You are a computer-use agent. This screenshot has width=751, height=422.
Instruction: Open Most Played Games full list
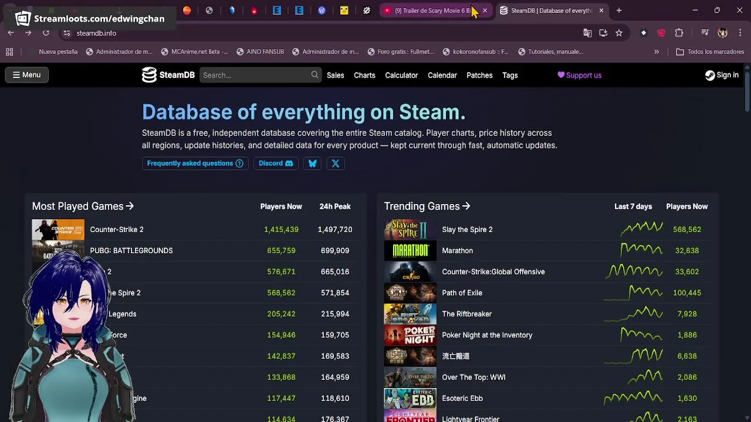[x=83, y=206]
